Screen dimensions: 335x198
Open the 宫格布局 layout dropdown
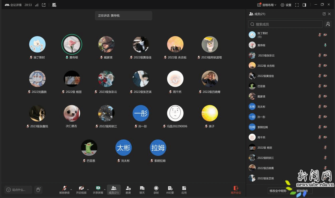click(267, 5)
